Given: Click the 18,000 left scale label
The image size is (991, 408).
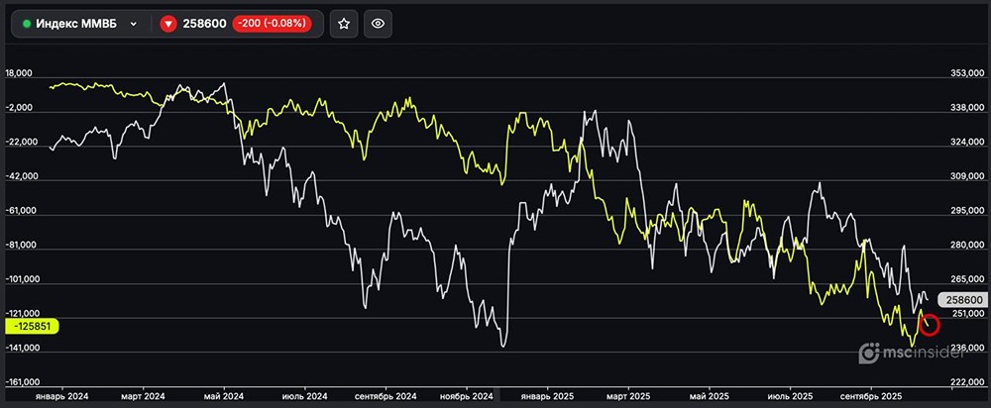Looking at the screenshot, I should click(20, 73).
